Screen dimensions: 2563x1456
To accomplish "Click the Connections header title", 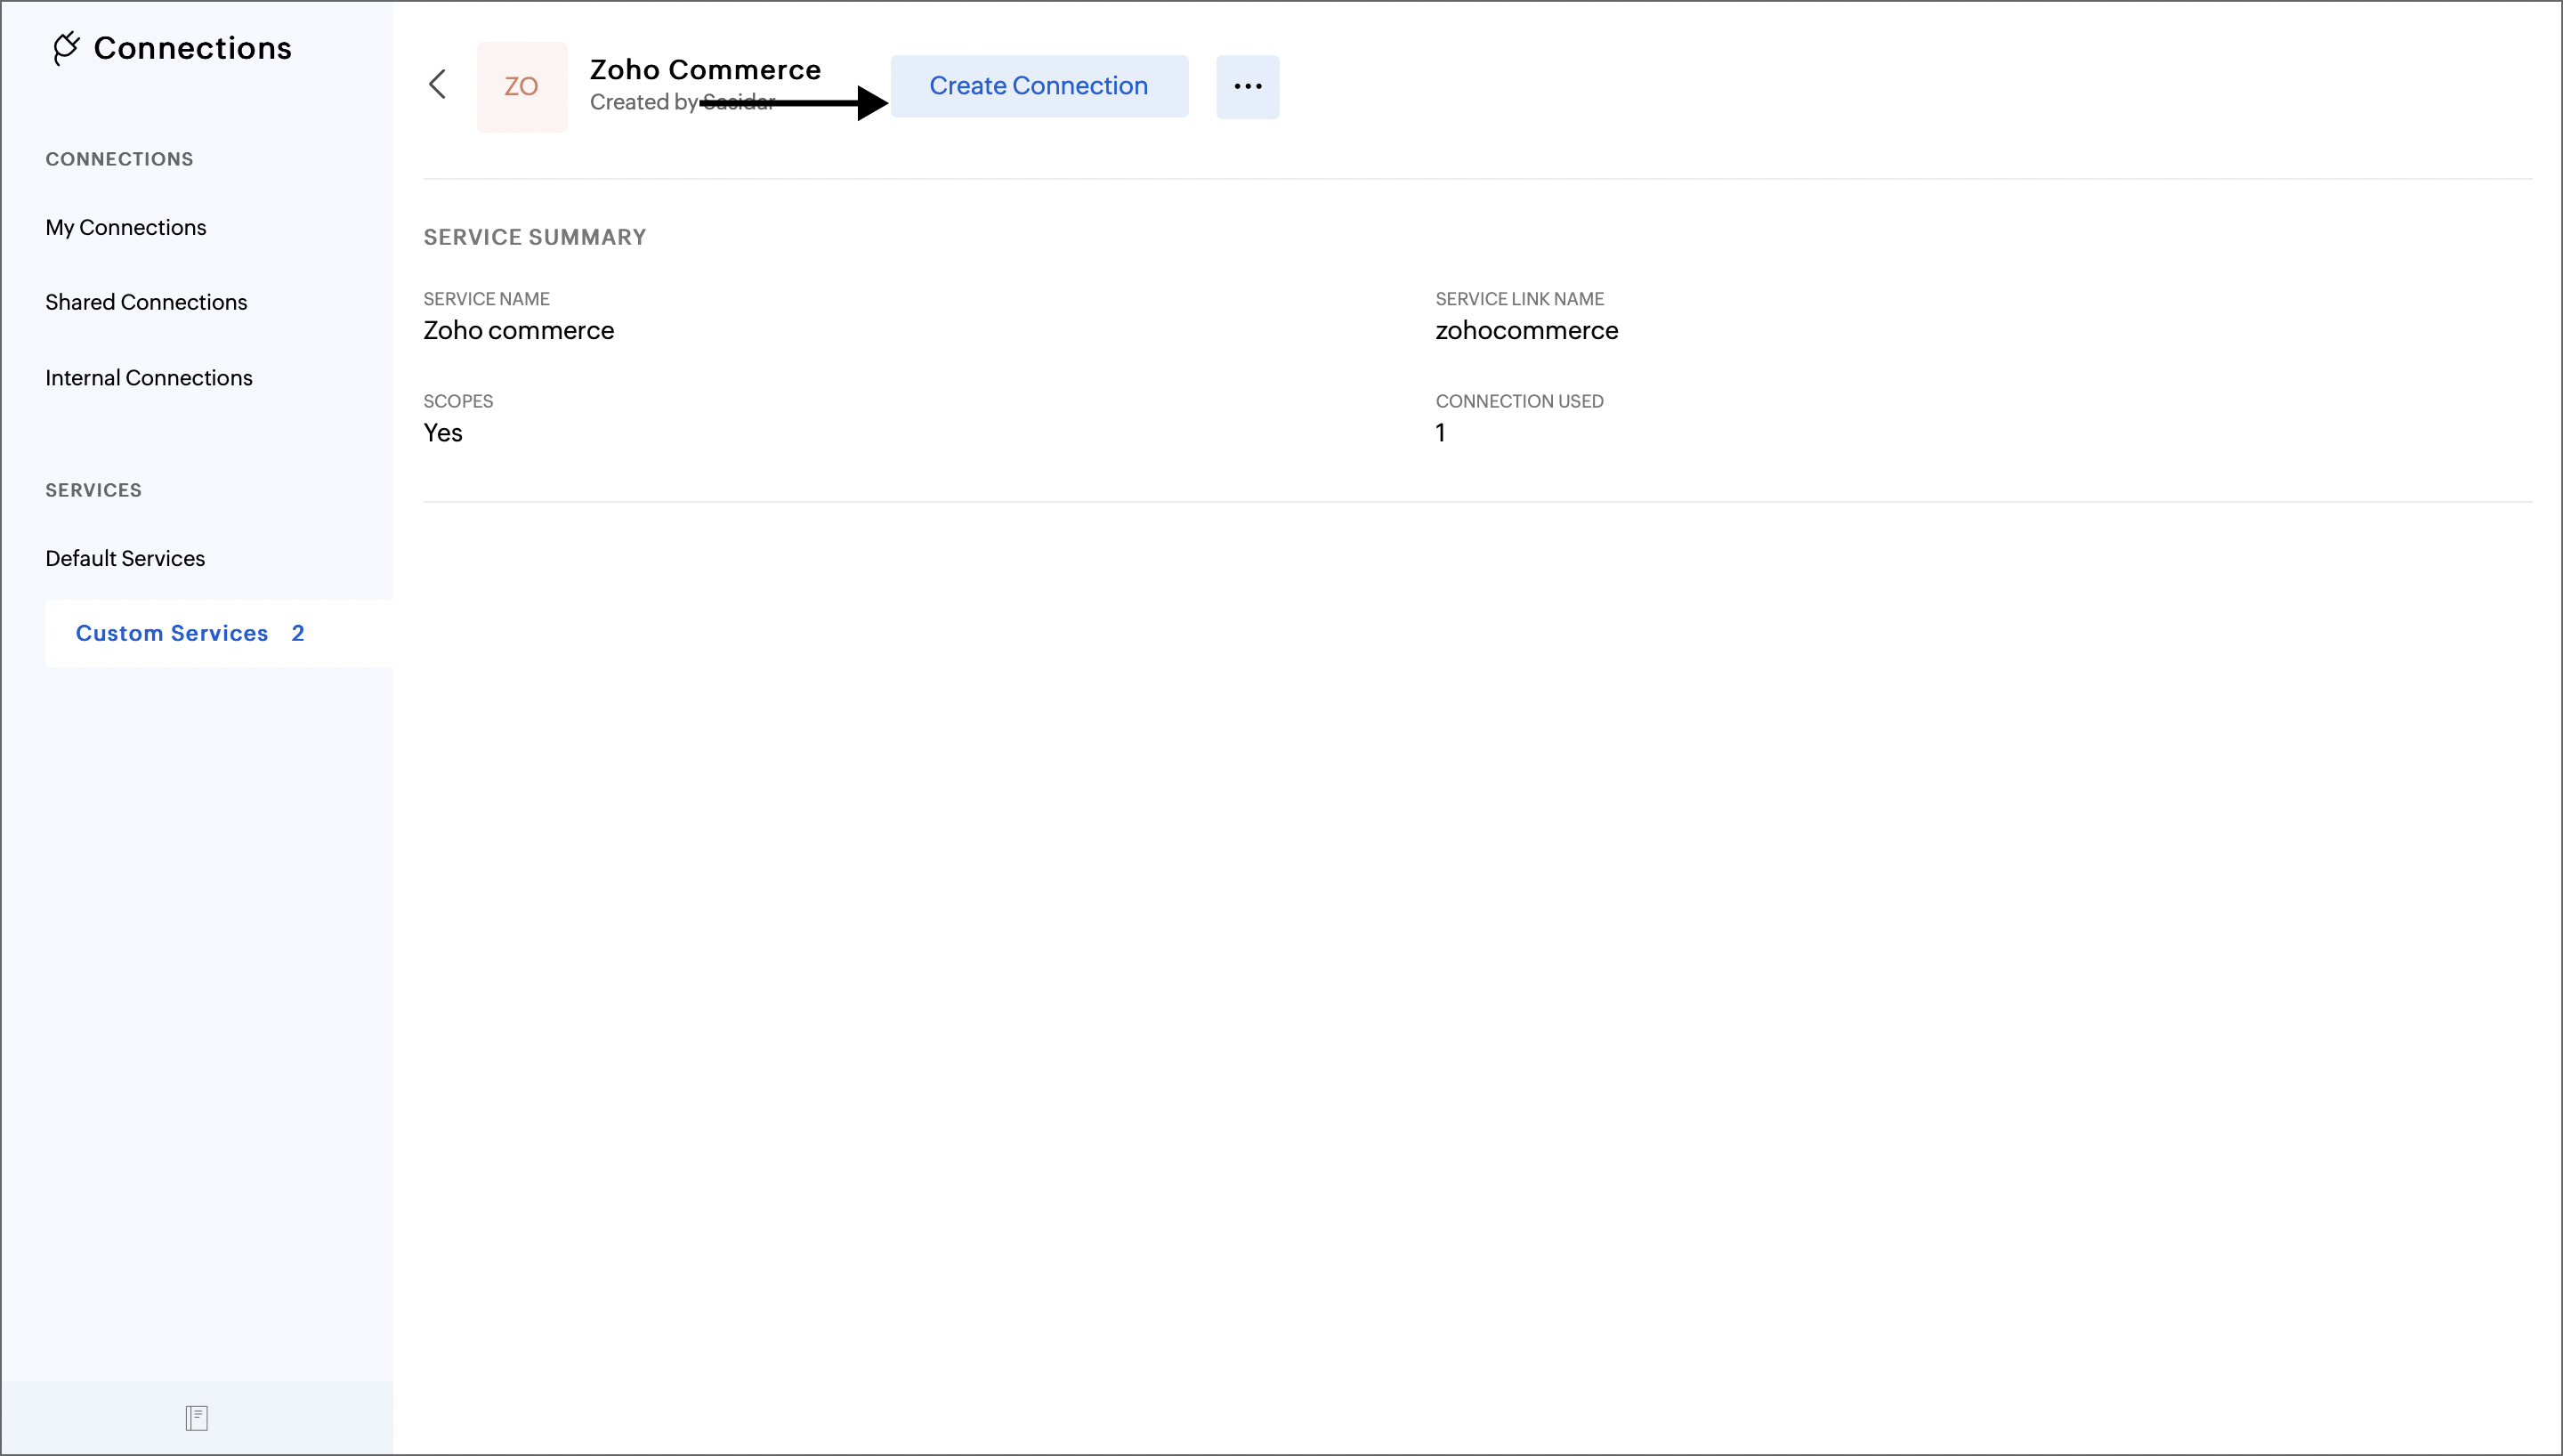I will click(192, 48).
